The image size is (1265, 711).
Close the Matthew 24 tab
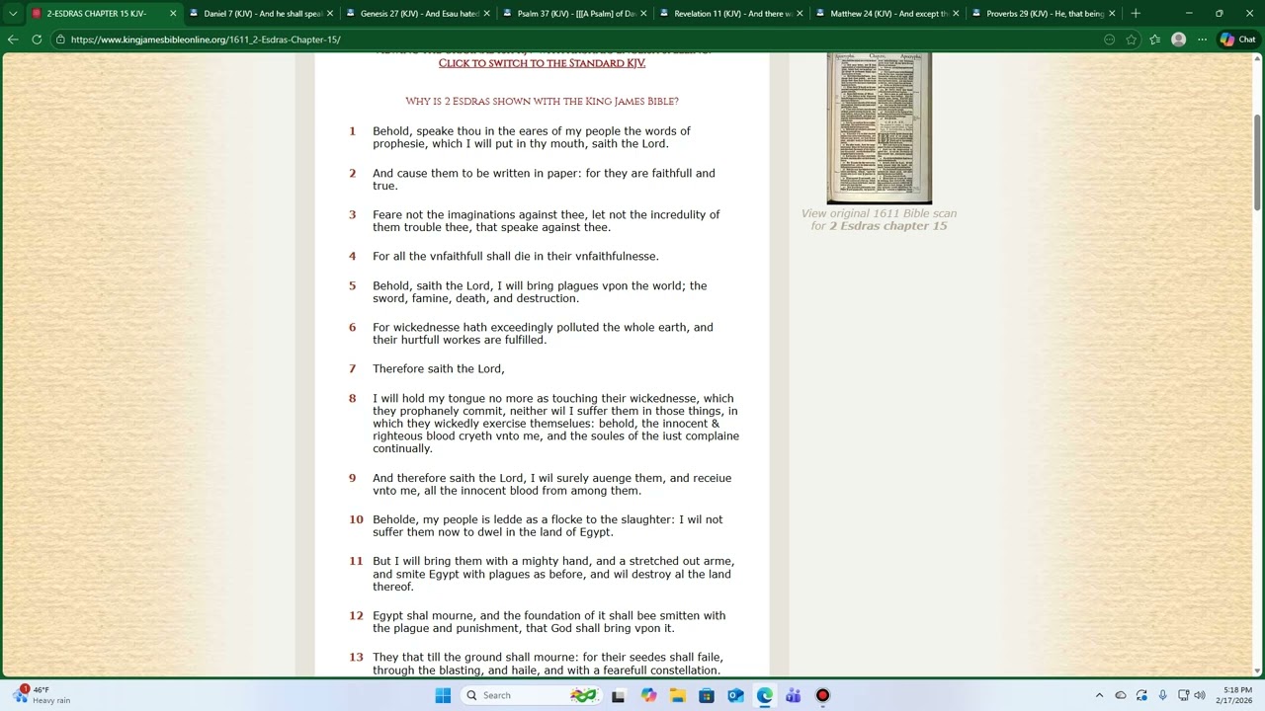click(x=956, y=14)
